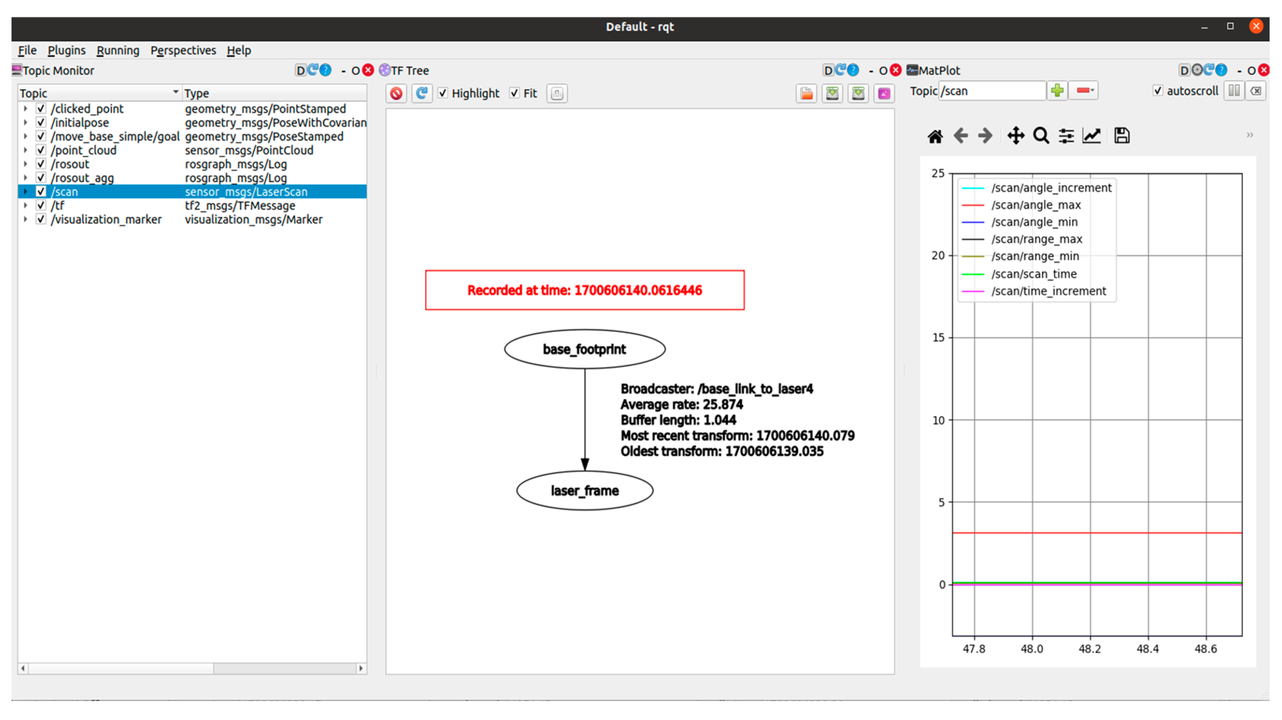The image size is (1282, 720).
Task: Pause the MatPlot plotting button
Action: (x=1234, y=91)
